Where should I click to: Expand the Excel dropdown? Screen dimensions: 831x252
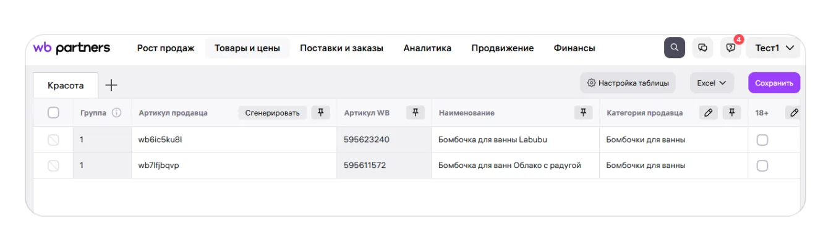click(712, 83)
